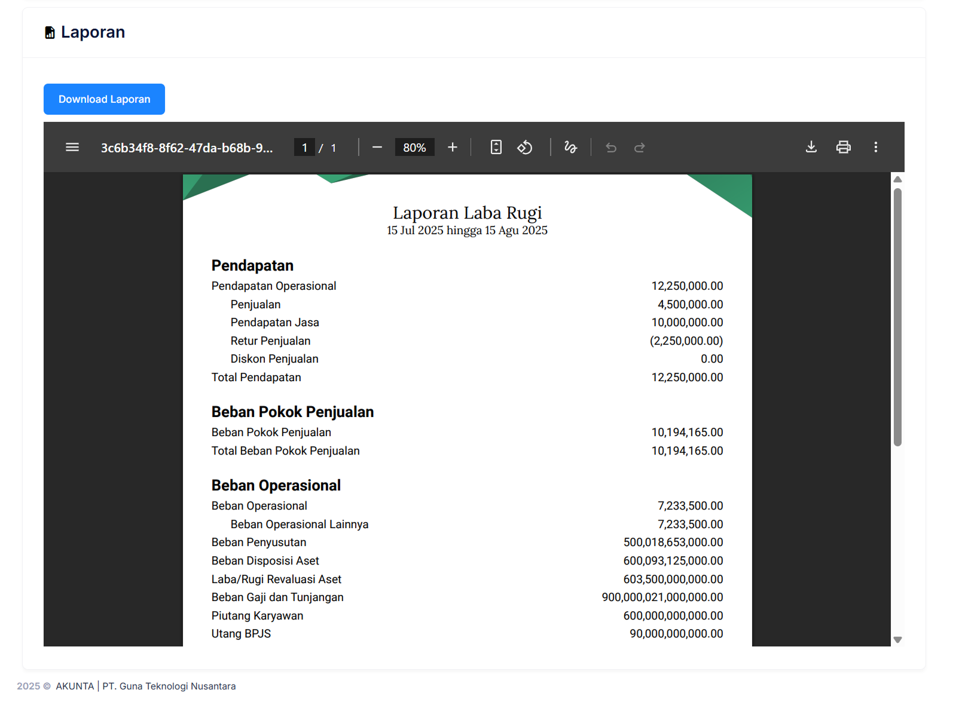This screenshot has width=953, height=702.
Task: Click the AKUNTA footer link
Action: pyautogui.click(x=75, y=686)
